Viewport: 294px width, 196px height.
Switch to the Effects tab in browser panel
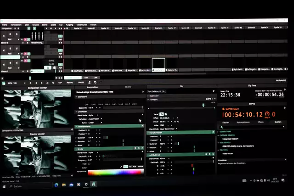pyautogui.click(x=260, y=123)
